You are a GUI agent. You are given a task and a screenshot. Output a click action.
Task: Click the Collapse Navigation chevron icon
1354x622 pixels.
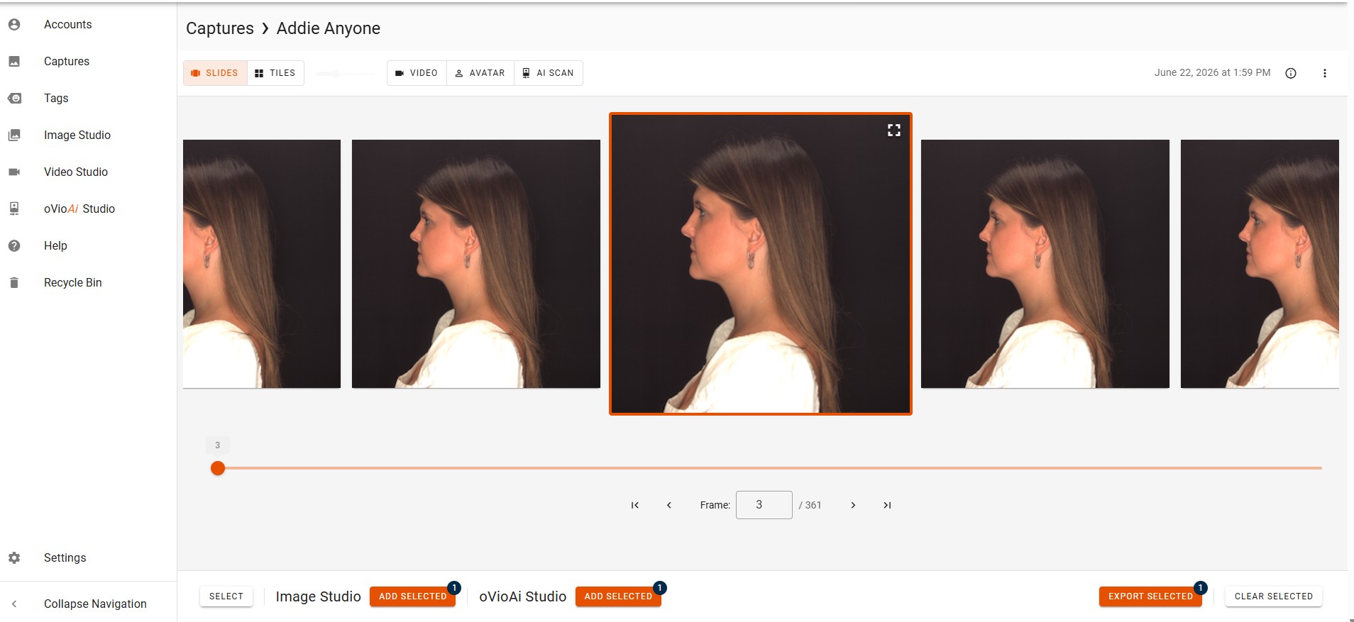[x=14, y=604]
